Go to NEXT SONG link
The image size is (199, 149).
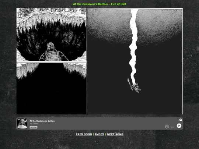[x=115, y=134]
